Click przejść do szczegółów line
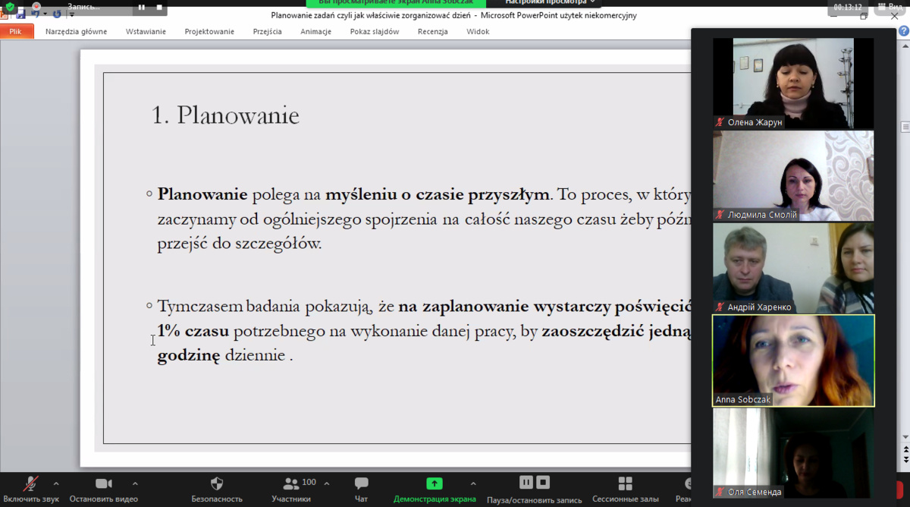The height and width of the screenshot is (507, 910). tap(240, 244)
